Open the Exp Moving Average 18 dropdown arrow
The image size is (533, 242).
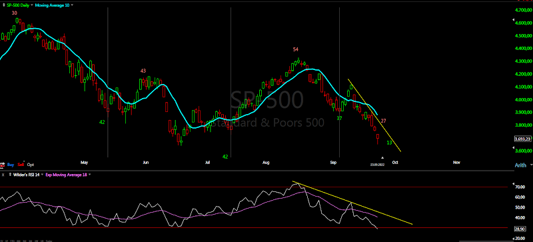(90, 175)
